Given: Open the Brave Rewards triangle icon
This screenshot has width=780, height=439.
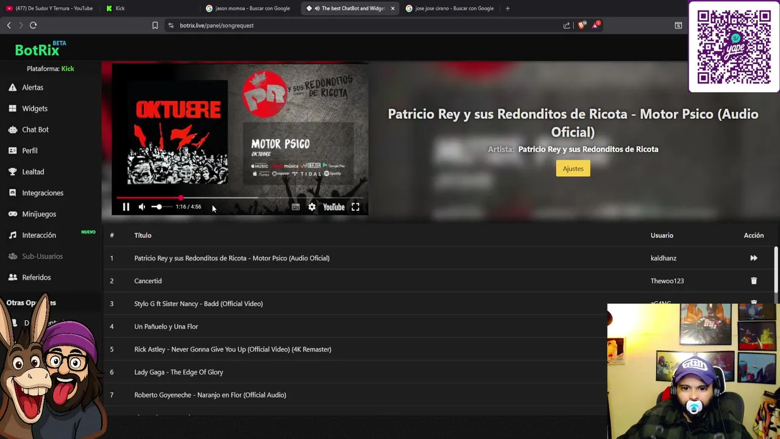Looking at the screenshot, I should tap(596, 25).
